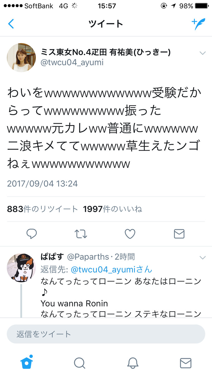
Task: Open the Messages envelope tab in bottom bar
Action: click(x=185, y=363)
